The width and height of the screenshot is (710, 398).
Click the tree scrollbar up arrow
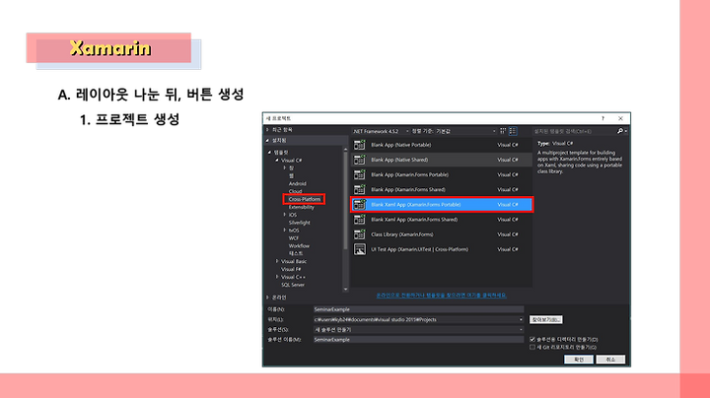tap(345, 150)
